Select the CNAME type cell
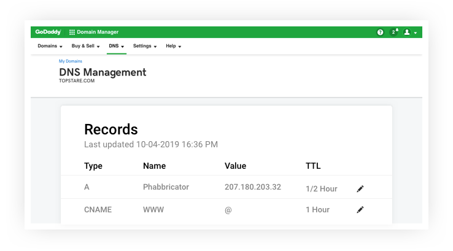 coord(98,210)
